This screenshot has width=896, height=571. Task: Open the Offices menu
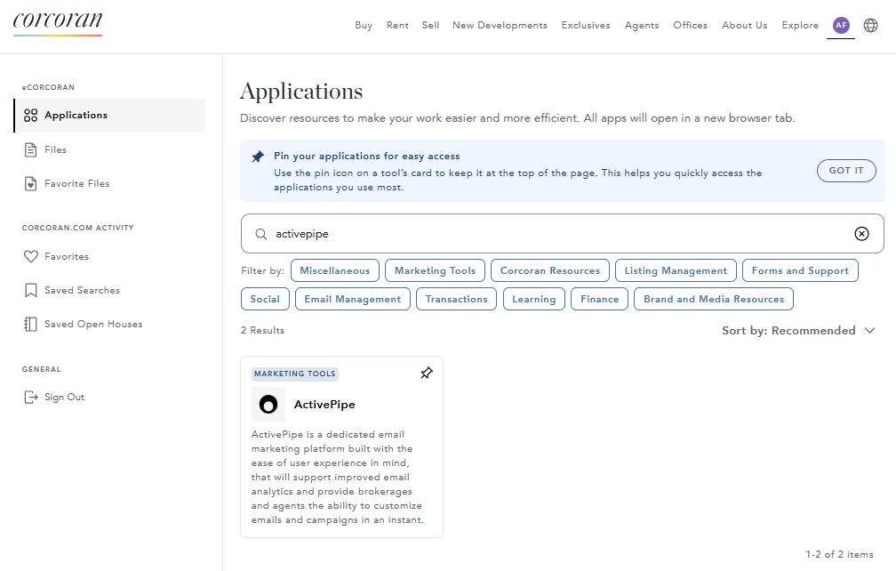click(691, 25)
